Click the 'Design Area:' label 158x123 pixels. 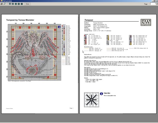tap(88, 31)
